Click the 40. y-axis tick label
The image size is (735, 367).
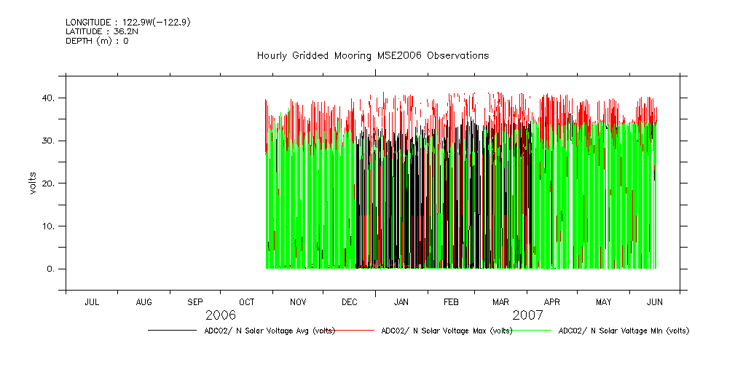(x=47, y=98)
